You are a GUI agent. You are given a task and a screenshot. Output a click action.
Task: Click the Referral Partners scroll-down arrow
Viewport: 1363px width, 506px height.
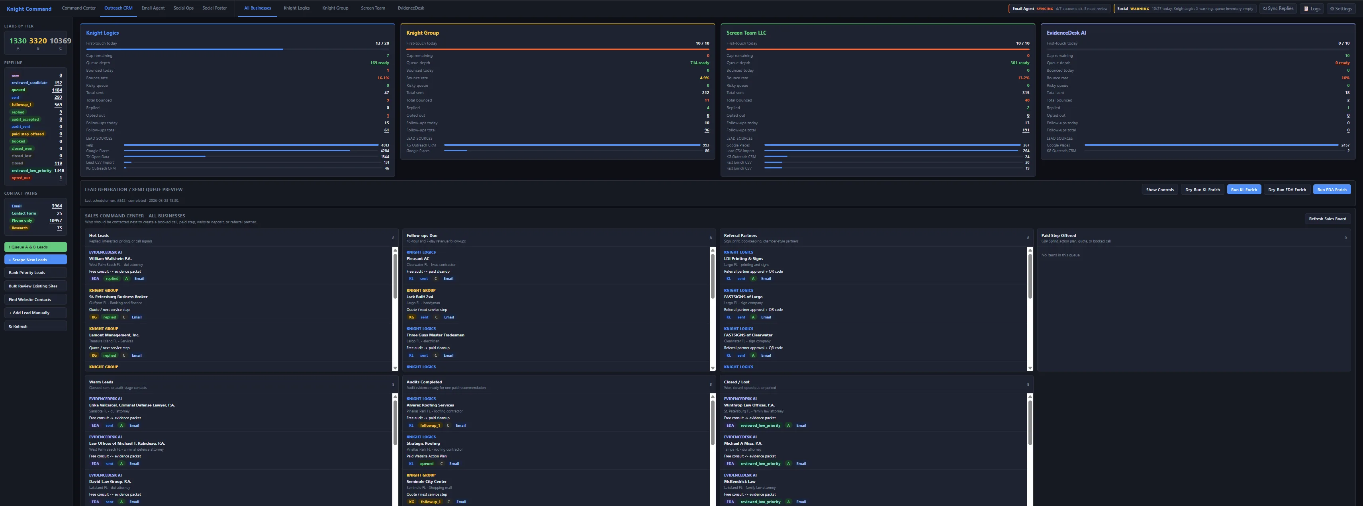coord(1030,368)
